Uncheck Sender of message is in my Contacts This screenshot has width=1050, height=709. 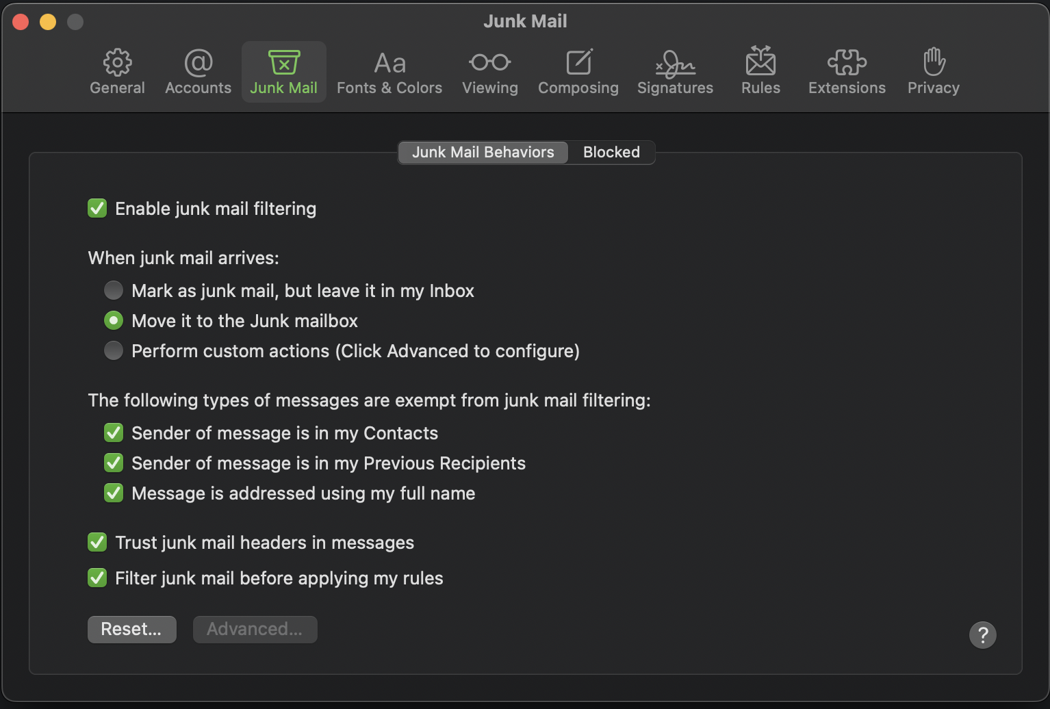114,433
